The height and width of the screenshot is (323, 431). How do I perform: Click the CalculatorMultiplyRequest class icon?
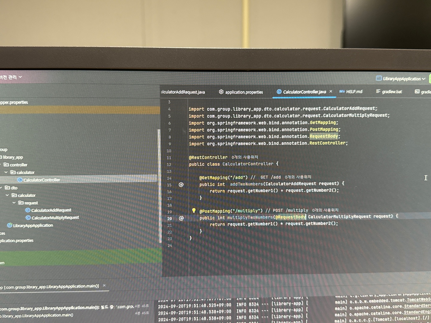tap(28, 218)
